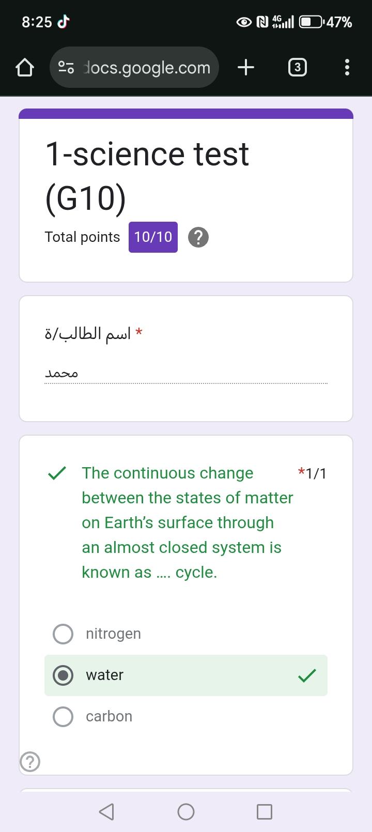Open a new tab with plus icon
Screen dimensions: 372x832
point(246,67)
